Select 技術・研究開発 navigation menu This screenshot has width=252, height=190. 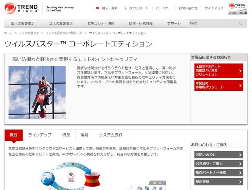pyautogui.click(x=141, y=24)
